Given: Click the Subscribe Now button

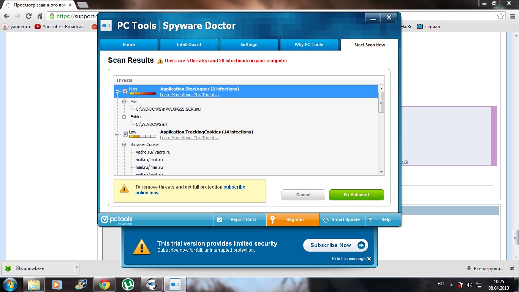Looking at the screenshot, I should tap(335, 245).
